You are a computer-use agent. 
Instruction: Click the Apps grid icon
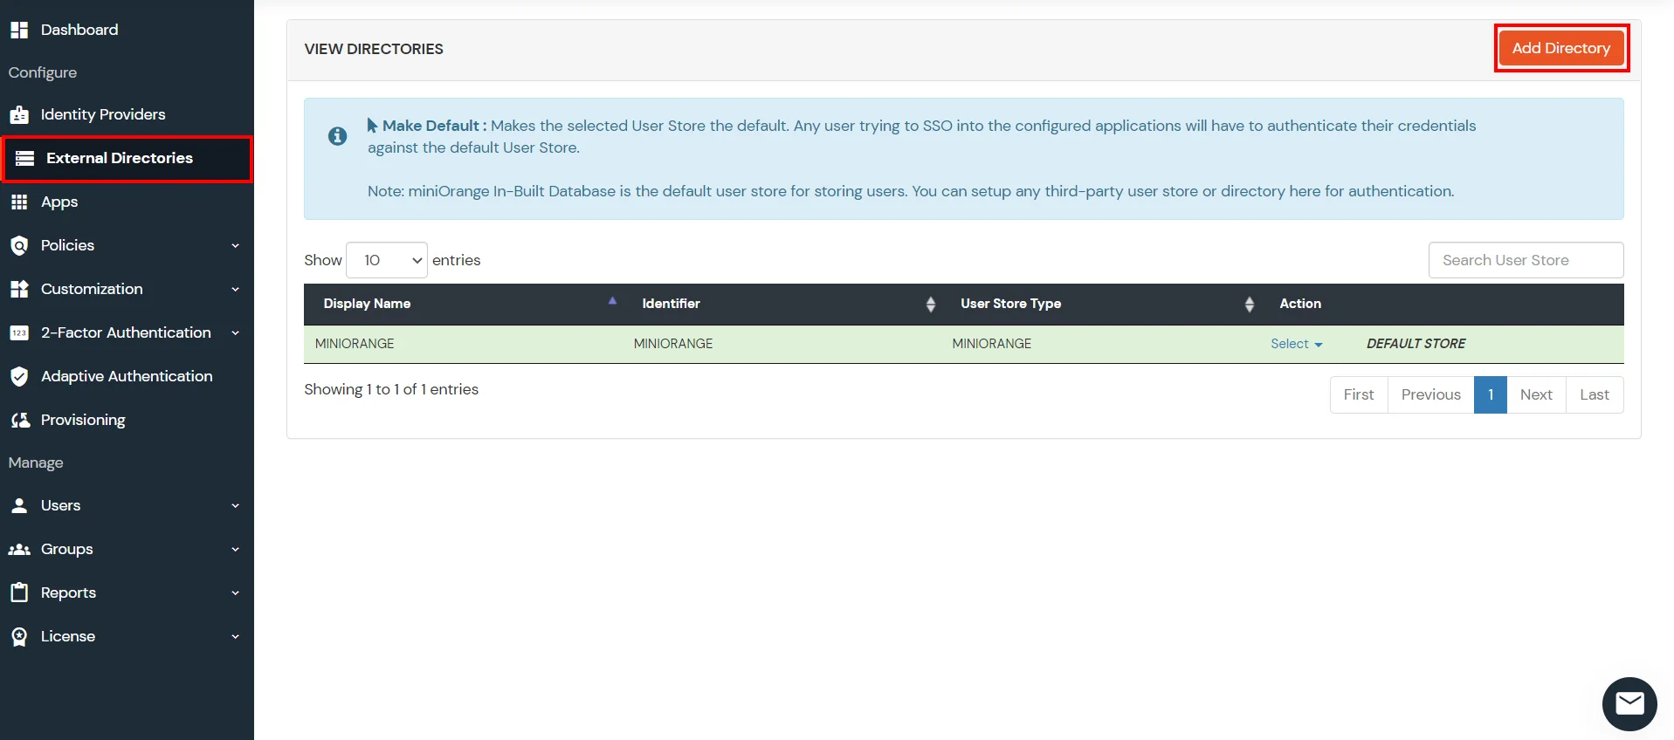pos(19,202)
